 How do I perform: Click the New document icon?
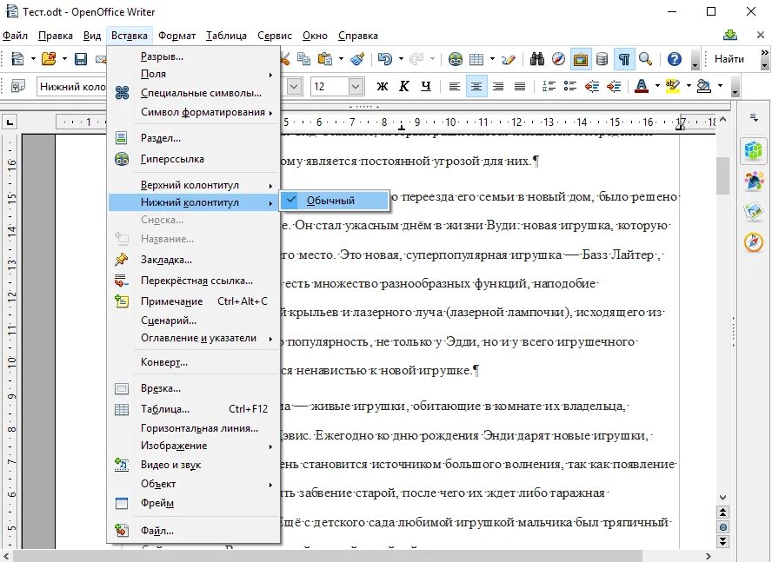pyautogui.click(x=17, y=59)
